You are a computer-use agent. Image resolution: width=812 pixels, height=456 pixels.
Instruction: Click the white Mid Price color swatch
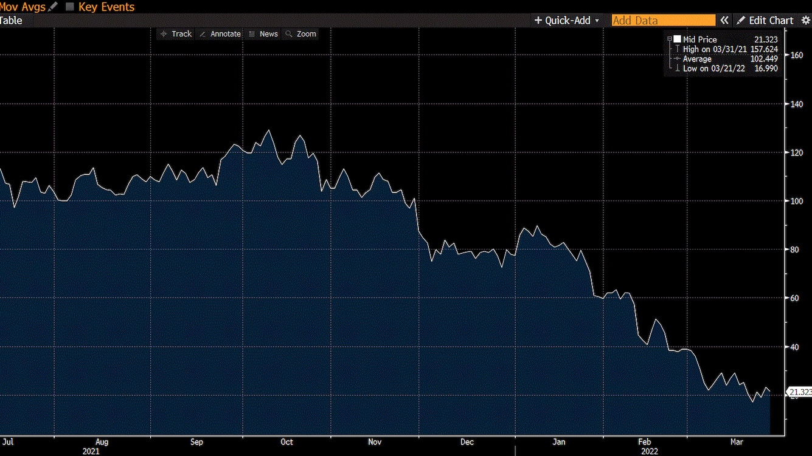point(677,39)
